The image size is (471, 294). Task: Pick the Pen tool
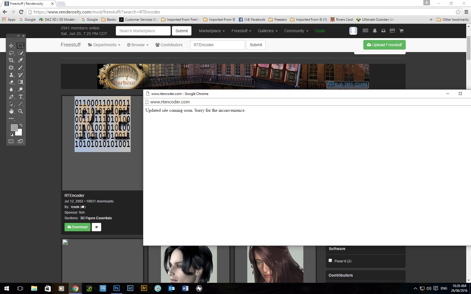(x=11, y=97)
